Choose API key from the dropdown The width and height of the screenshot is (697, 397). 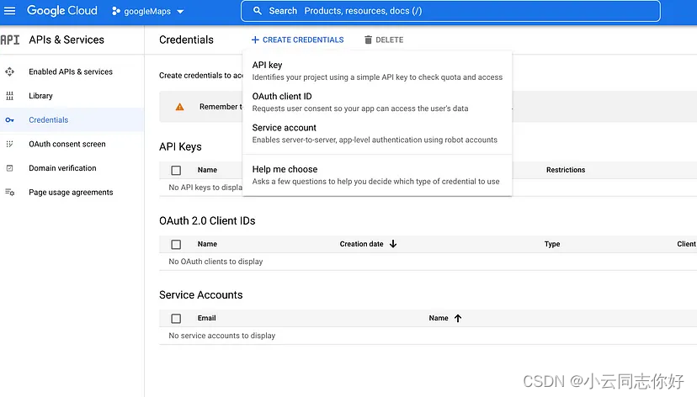coord(377,71)
